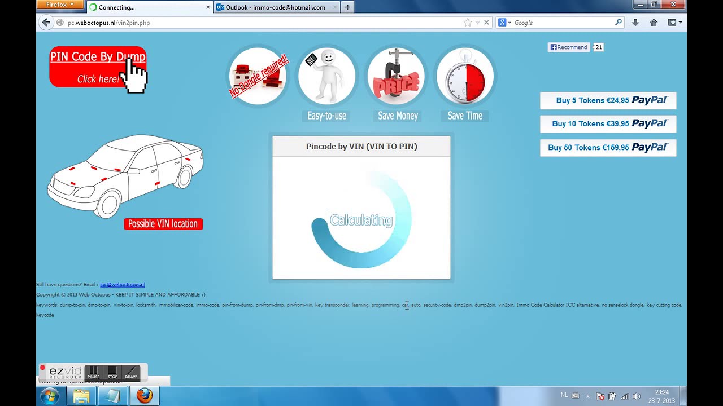Open the URL history dropdown arrow

click(x=477, y=23)
